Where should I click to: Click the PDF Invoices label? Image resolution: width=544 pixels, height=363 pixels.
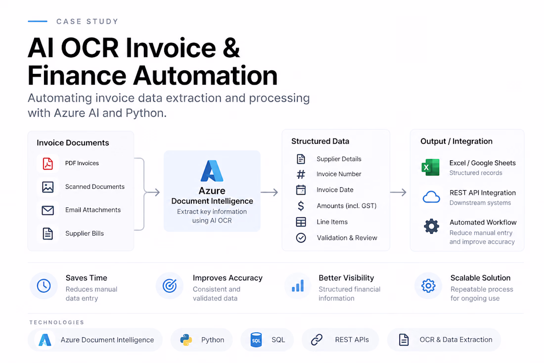82,163
